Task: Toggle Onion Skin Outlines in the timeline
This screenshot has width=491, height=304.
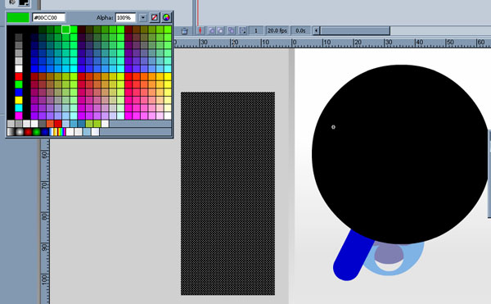Action: tap(221, 30)
